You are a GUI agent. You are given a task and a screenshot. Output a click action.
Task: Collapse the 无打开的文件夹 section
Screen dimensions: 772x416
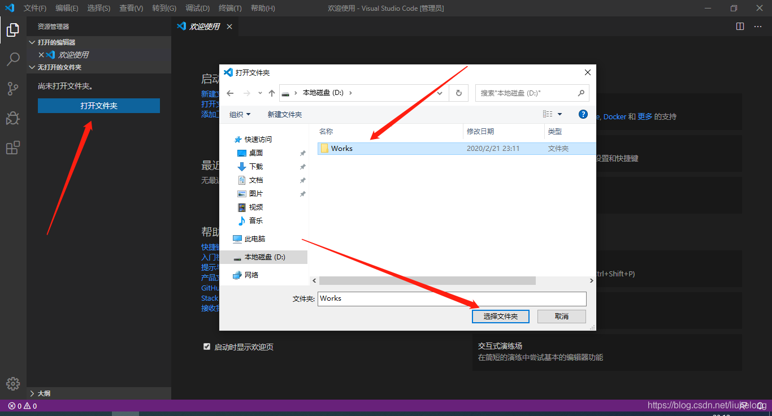(x=32, y=67)
